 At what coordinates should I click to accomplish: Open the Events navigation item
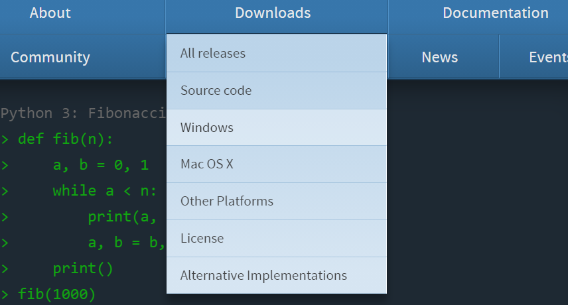pyautogui.click(x=547, y=57)
